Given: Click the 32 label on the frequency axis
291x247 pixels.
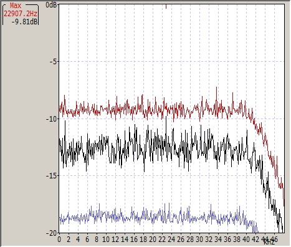Looking at the screenshot, I should (x=209, y=240).
